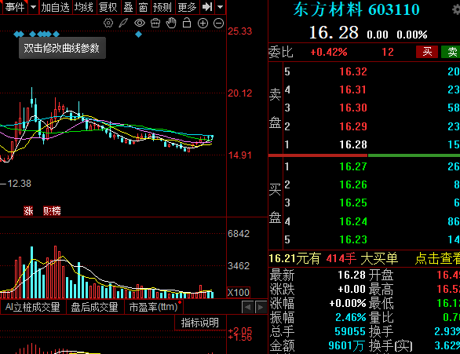The image size is (460, 354).
Task: Open chart settings gear icon
Action: (x=108, y=23)
